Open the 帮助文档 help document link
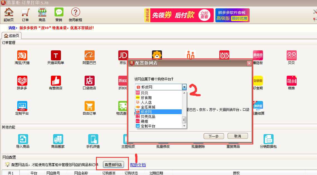This screenshot has width=317, height=175. [x=138, y=165]
